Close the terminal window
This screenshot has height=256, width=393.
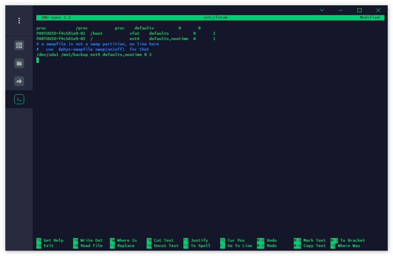click(x=378, y=10)
